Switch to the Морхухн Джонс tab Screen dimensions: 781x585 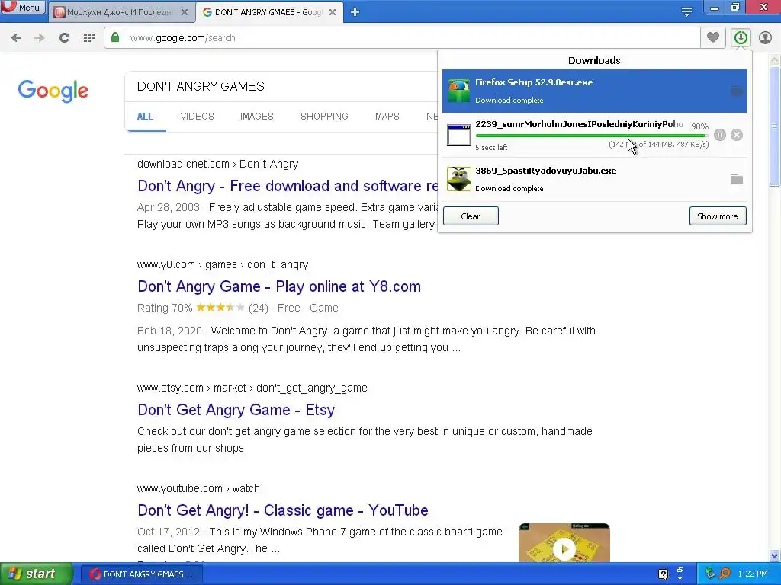pos(120,12)
